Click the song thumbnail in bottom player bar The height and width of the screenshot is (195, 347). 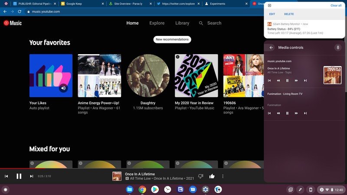(117, 176)
